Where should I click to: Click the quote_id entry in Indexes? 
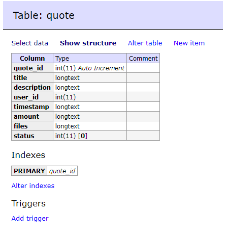(x=62, y=171)
